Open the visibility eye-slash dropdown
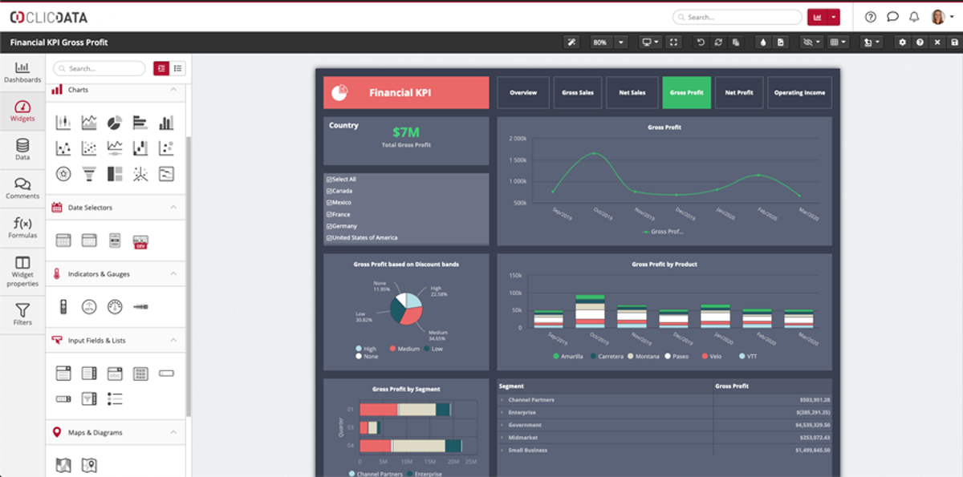This screenshot has width=963, height=477. click(813, 42)
